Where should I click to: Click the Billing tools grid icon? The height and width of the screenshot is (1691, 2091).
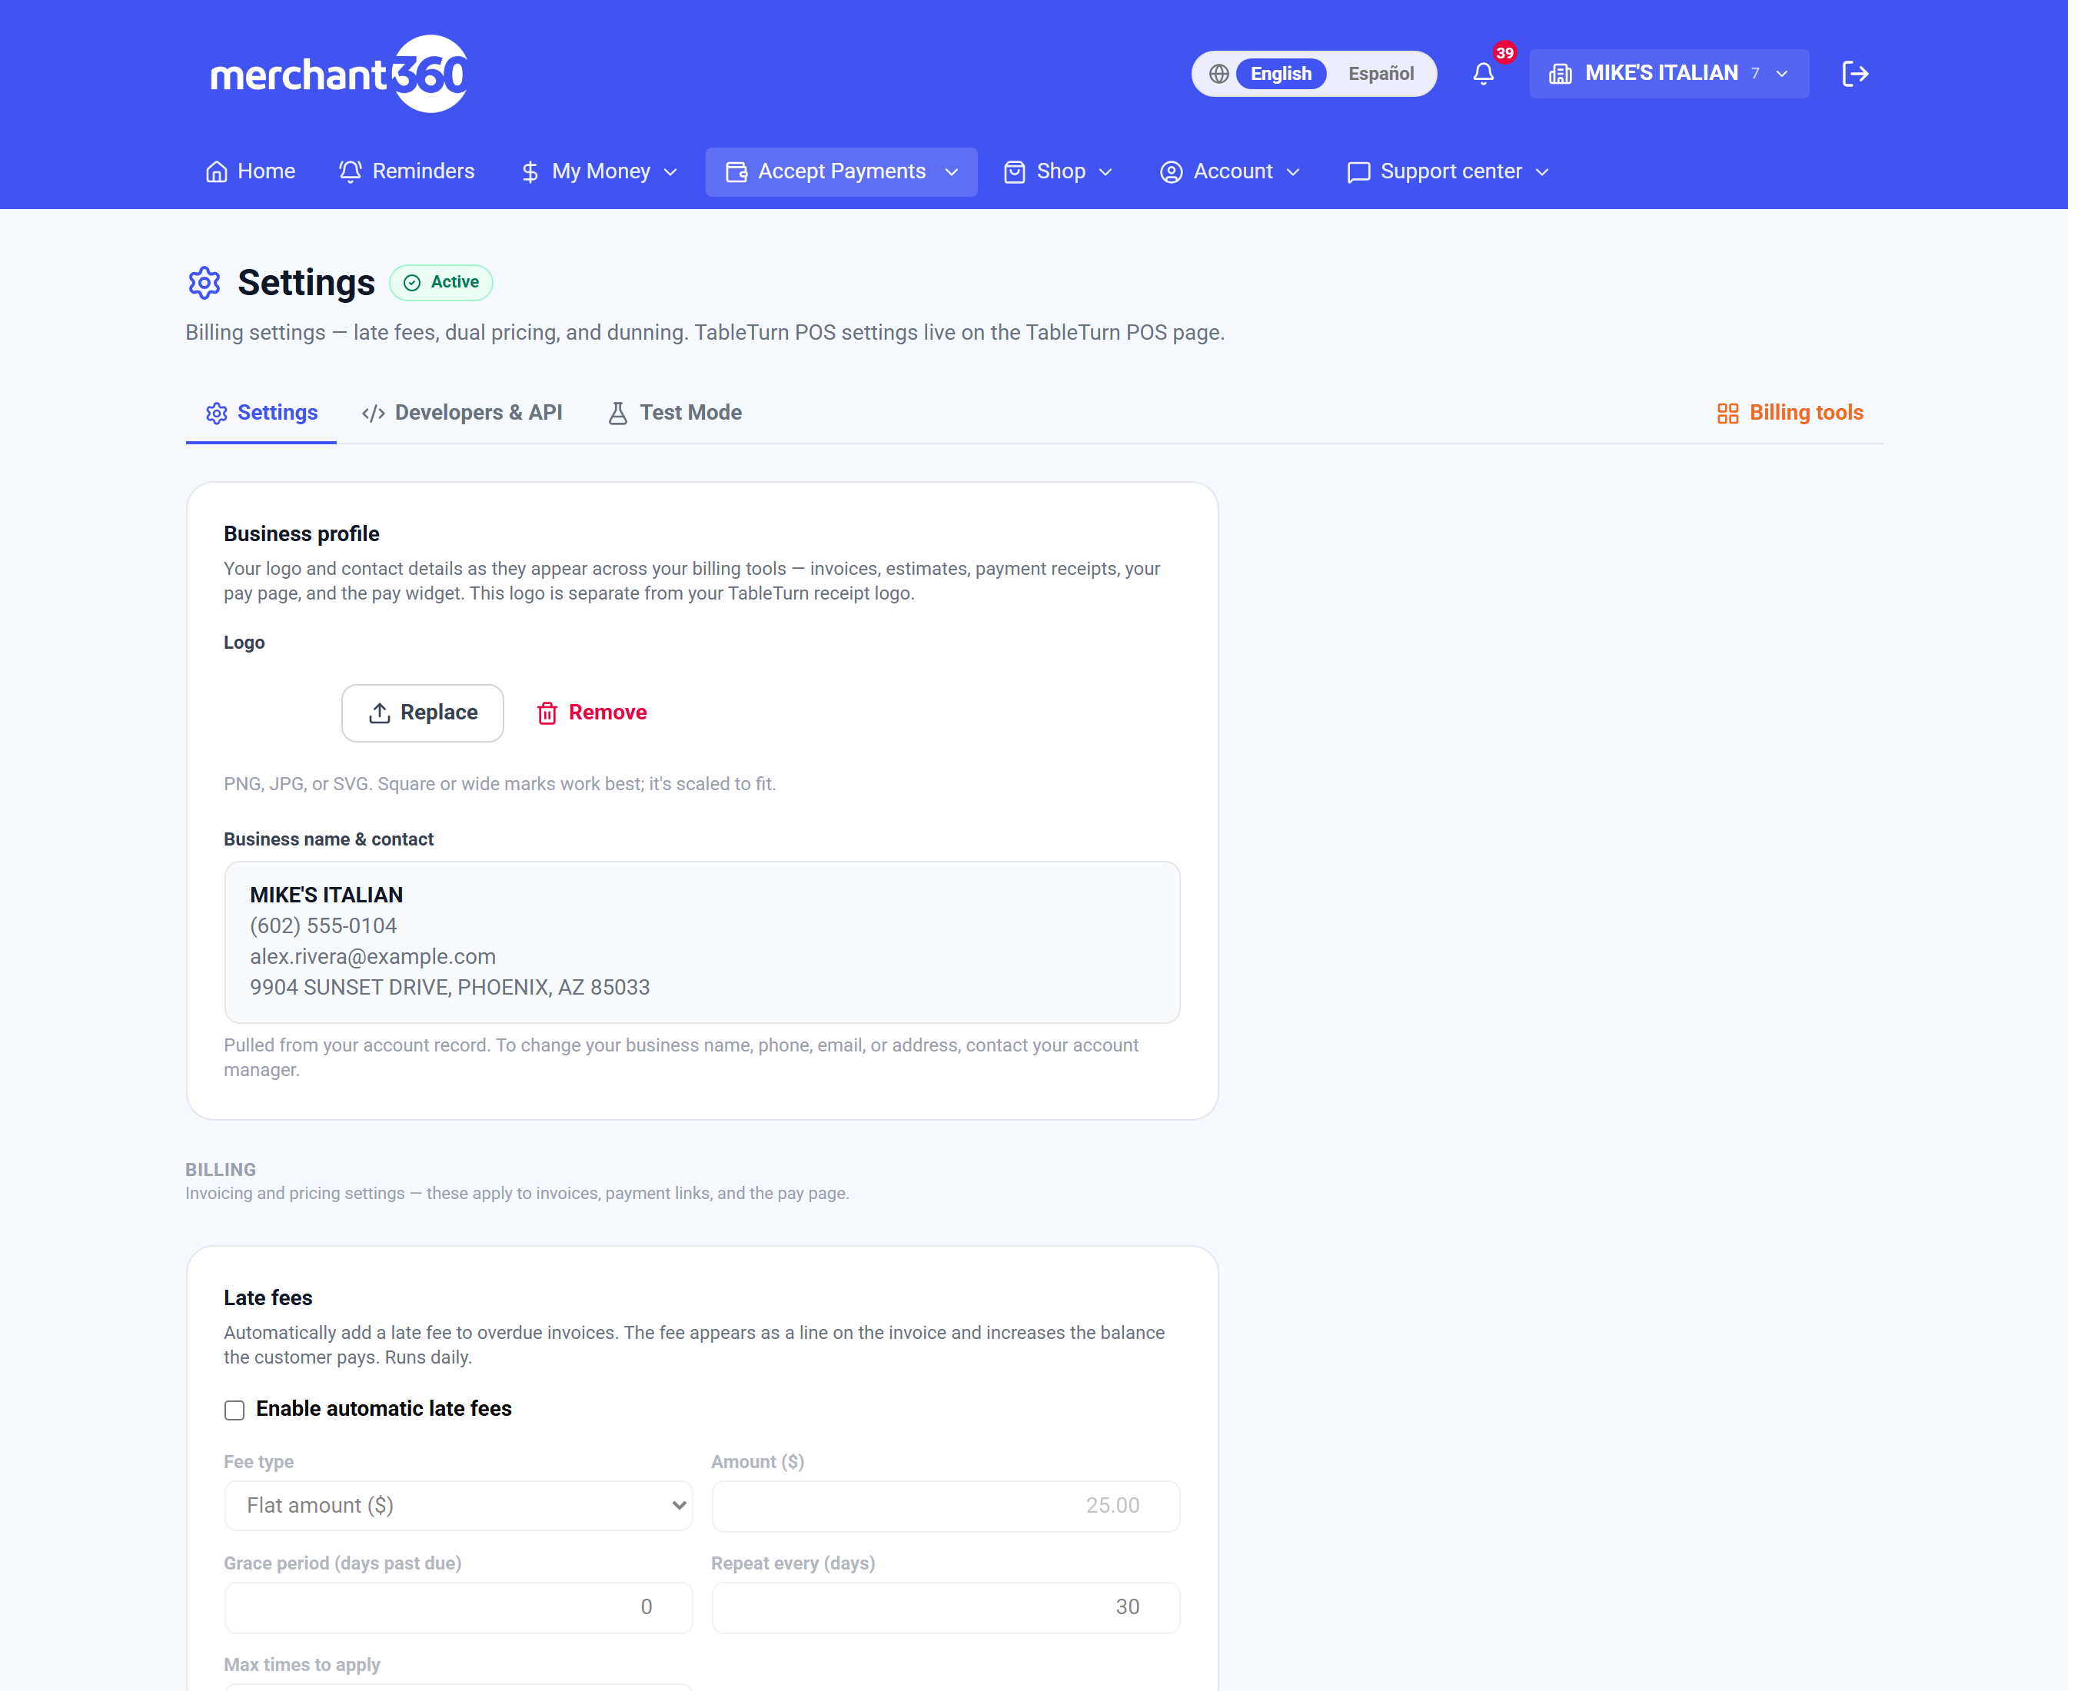tap(1727, 414)
